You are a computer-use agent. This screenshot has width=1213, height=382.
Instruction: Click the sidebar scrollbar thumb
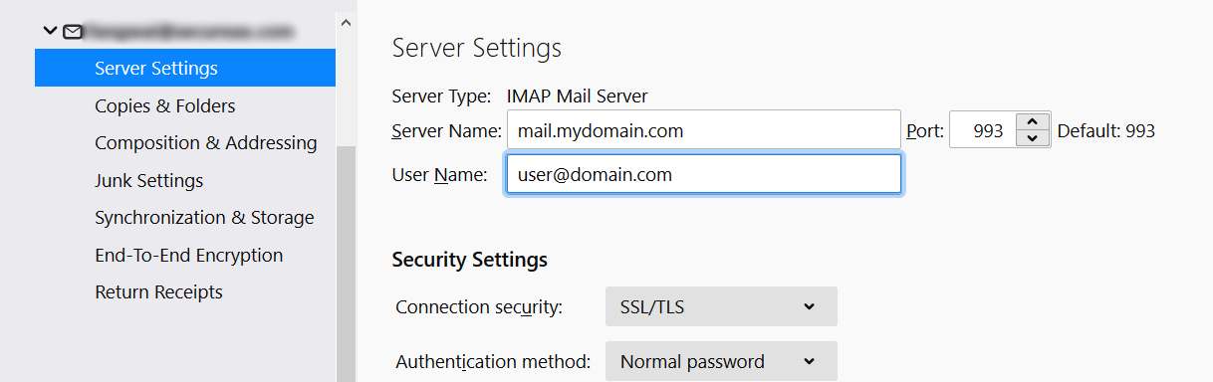(x=346, y=264)
